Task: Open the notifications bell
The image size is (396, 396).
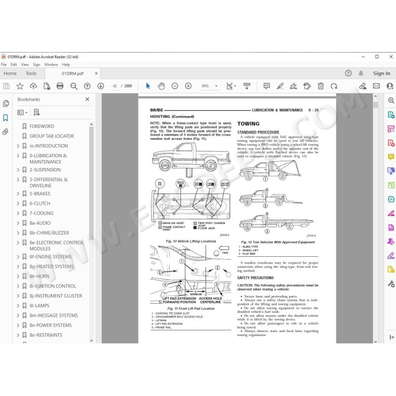Action: pyautogui.click(x=361, y=73)
